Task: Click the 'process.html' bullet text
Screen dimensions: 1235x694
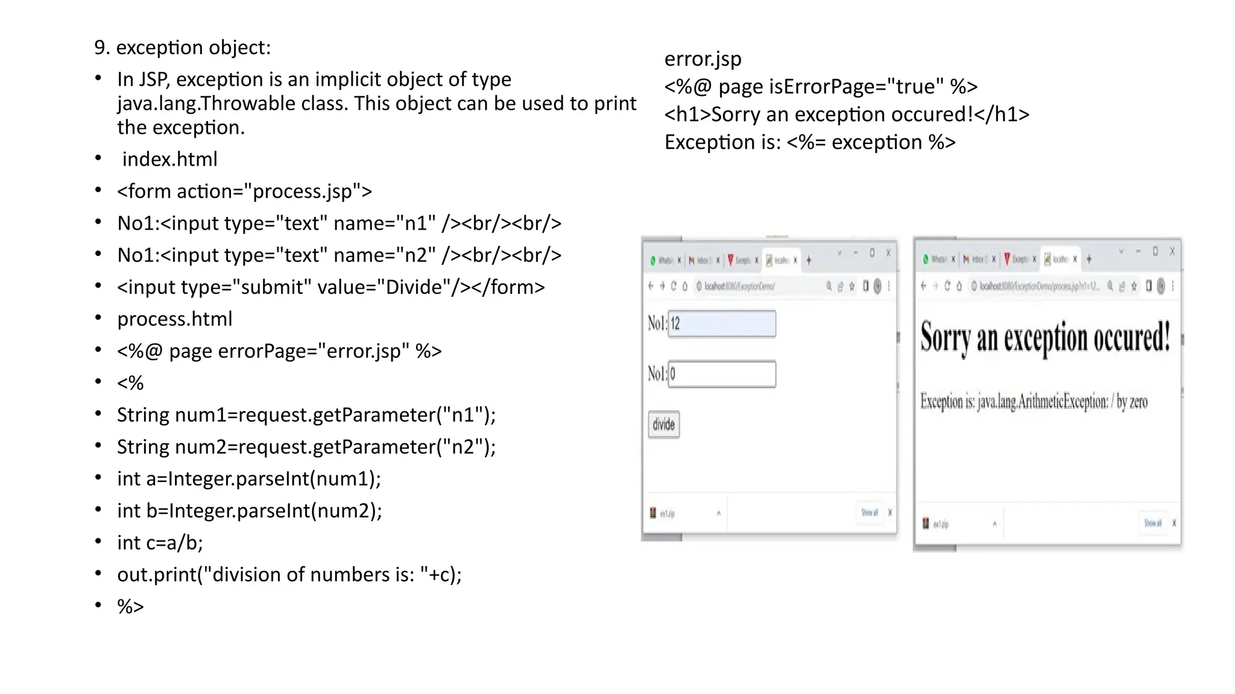Action: click(175, 319)
